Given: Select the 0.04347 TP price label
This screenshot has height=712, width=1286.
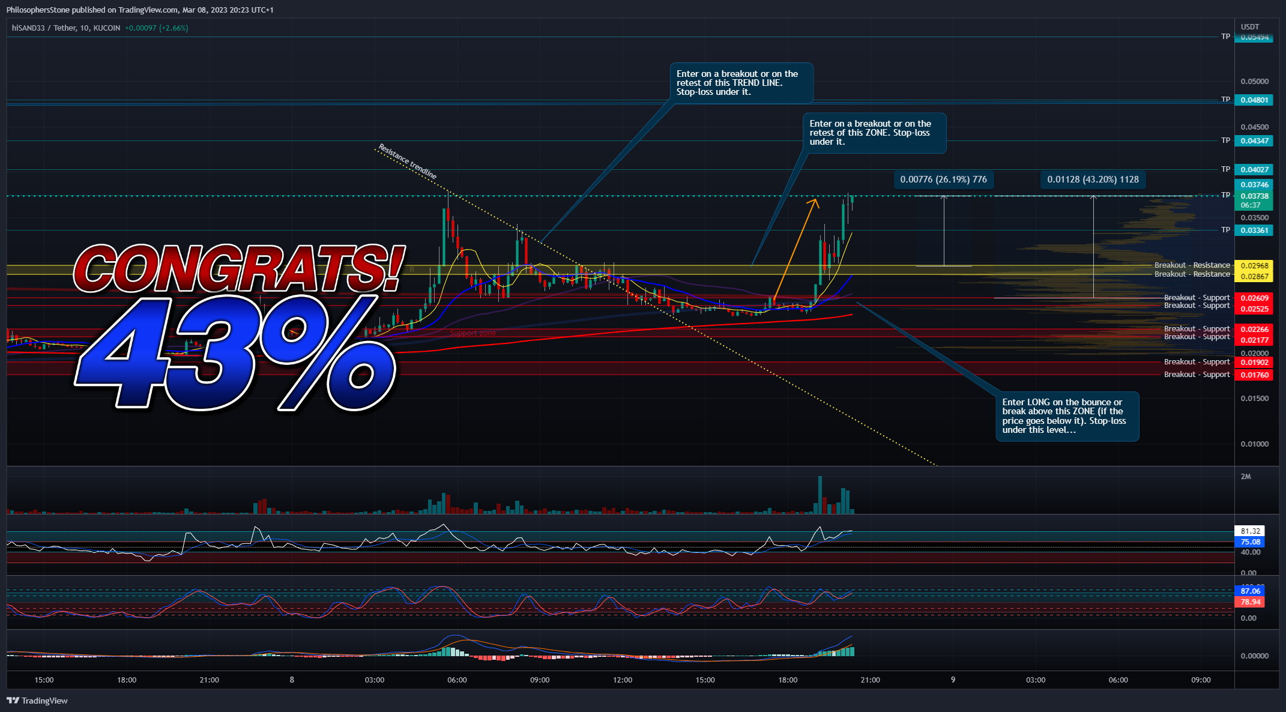Looking at the screenshot, I should tap(1254, 141).
